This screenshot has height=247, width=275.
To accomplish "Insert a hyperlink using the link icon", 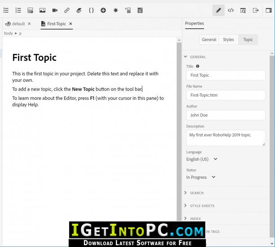I will 67,10.
